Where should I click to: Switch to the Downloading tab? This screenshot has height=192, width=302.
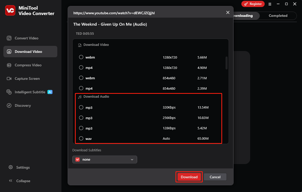point(242,16)
